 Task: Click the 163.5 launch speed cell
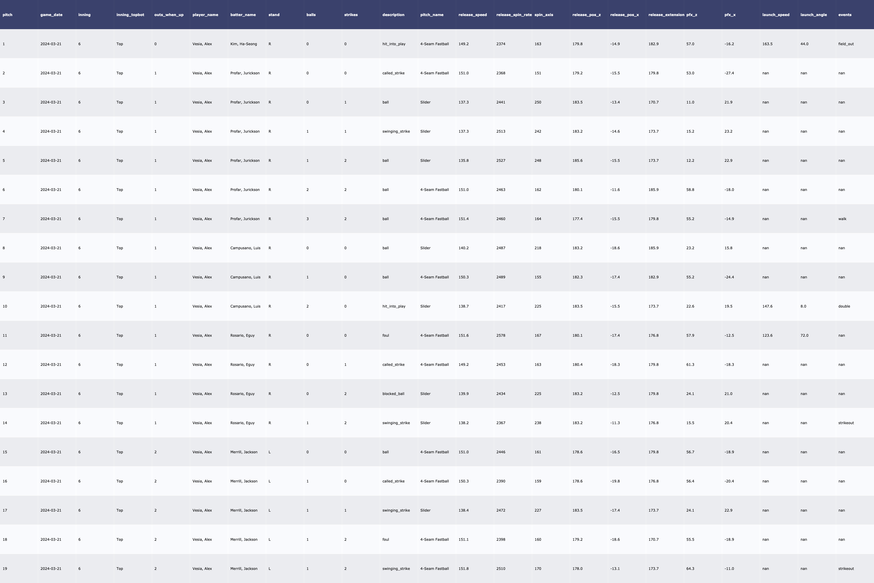[x=767, y=44]
